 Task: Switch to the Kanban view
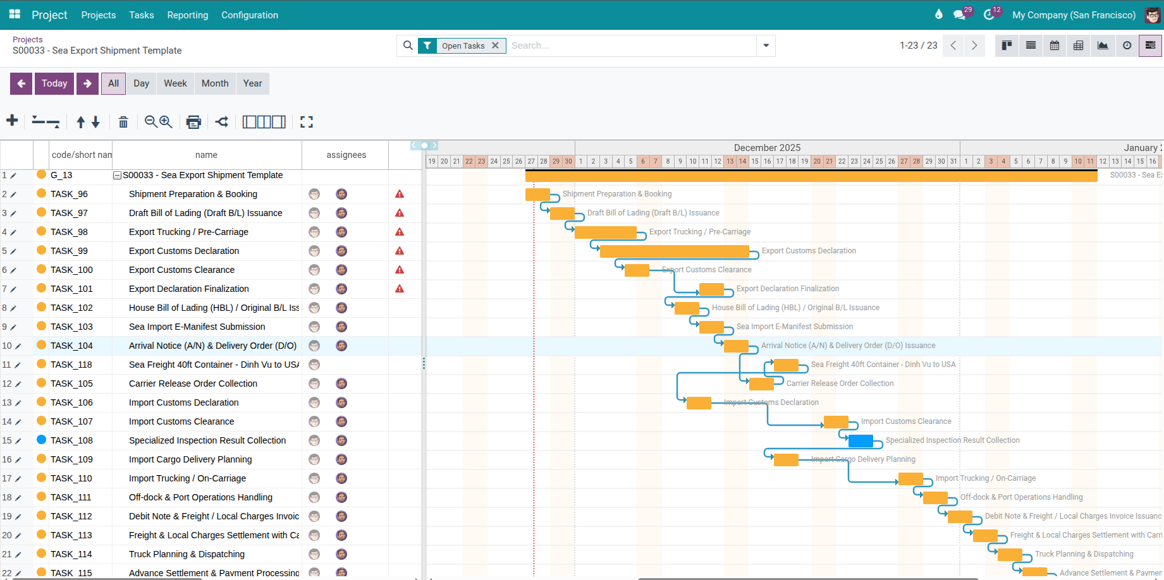(1007, 45)
